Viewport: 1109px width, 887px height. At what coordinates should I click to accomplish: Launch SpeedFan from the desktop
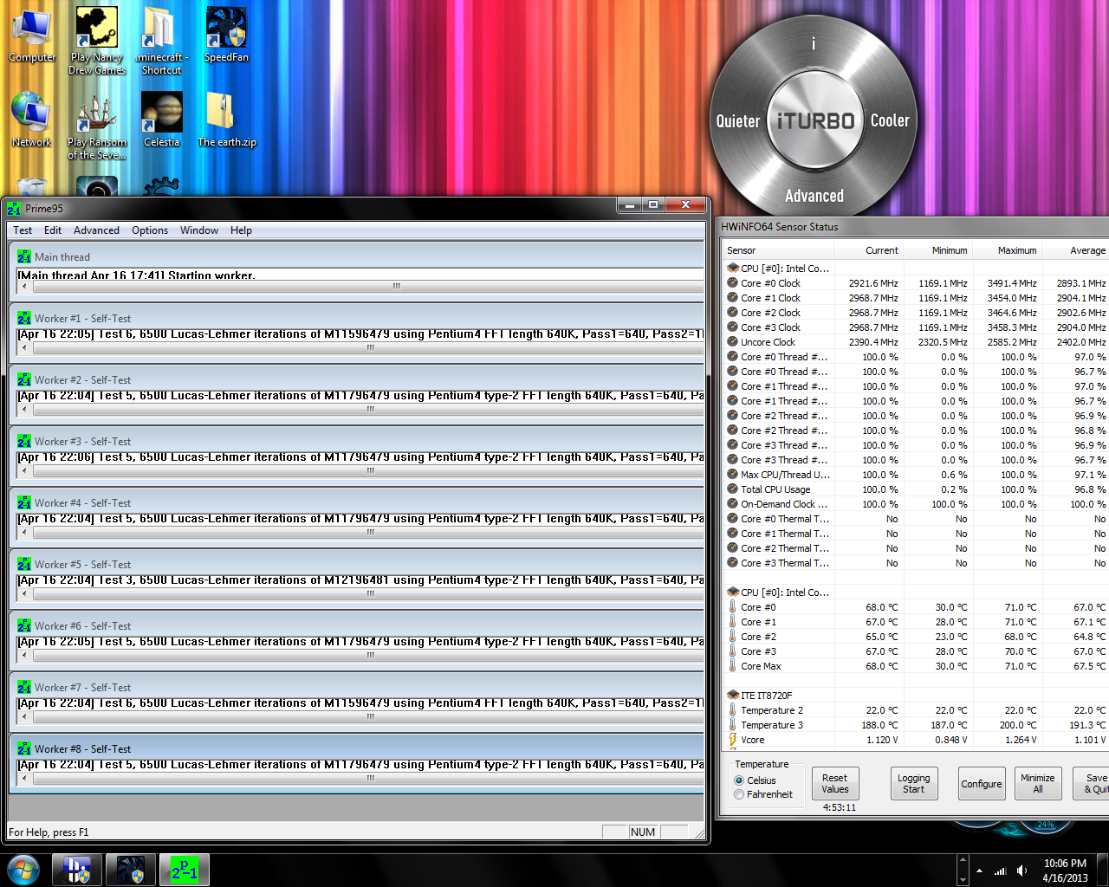(x=226, y=35)
